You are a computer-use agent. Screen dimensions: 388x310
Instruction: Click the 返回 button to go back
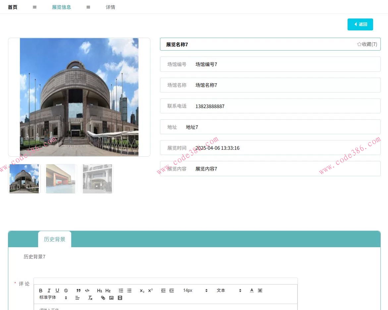coord(360,24)
